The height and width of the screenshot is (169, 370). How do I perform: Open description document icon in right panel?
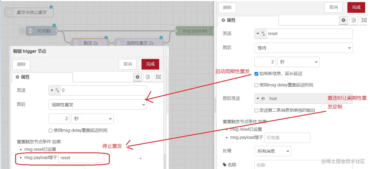pyautogui.click(x=354, y=20)
